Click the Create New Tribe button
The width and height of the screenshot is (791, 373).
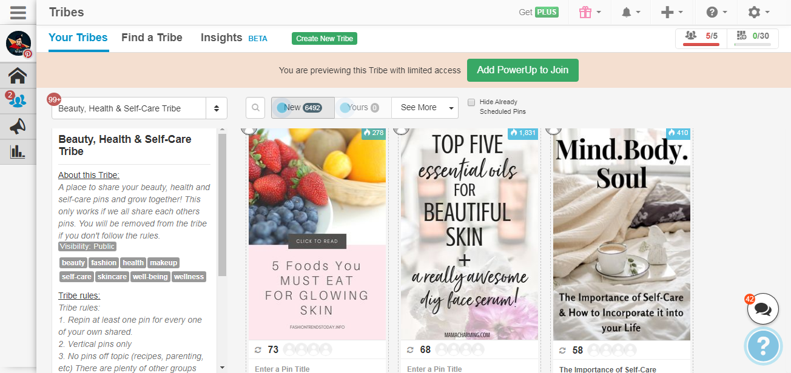coord(325,39)
